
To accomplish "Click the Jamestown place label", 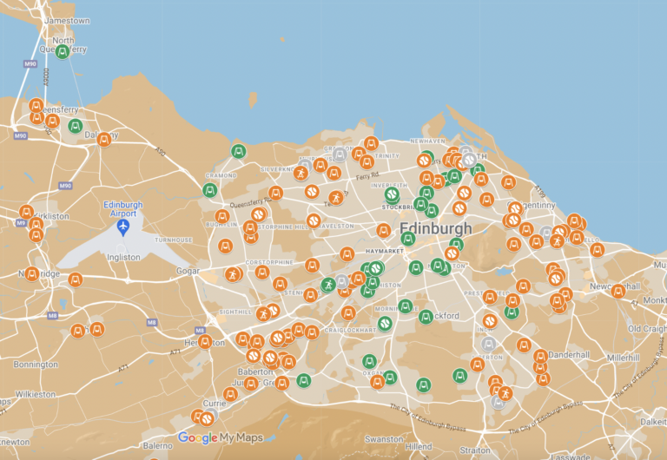I will click(x=67, y=21).
